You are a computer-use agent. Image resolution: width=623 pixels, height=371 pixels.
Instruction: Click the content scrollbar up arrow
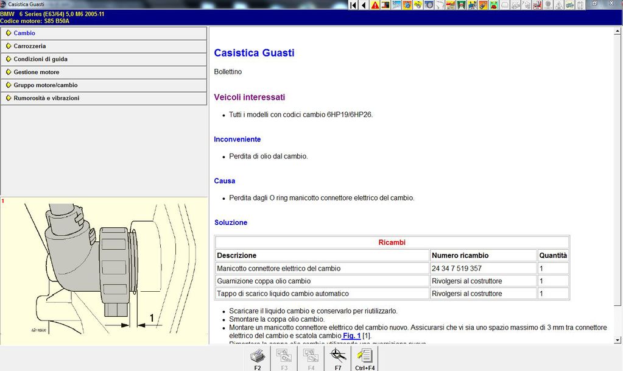click(618, 30)
